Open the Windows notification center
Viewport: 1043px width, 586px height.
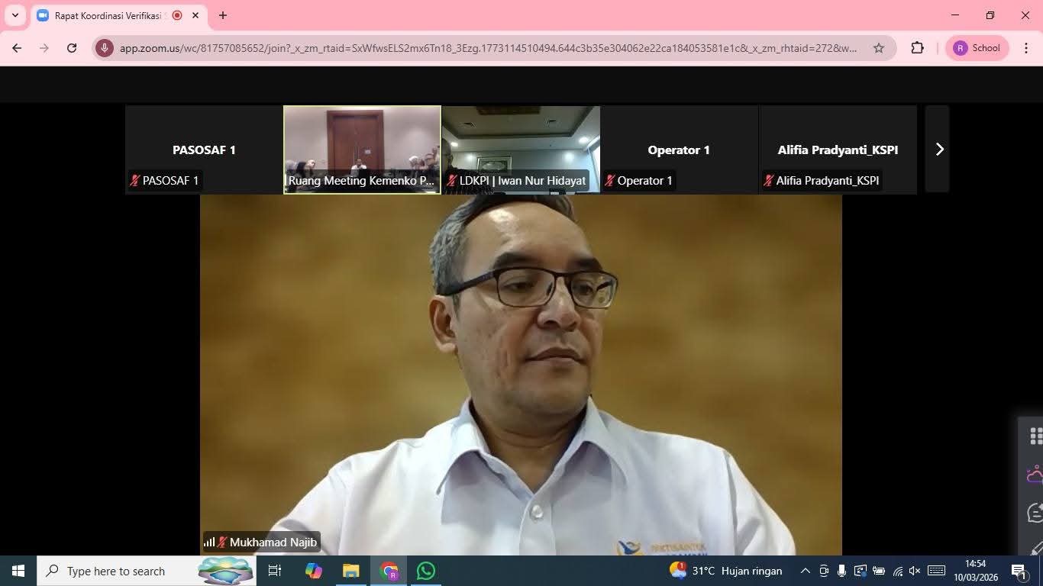[x=1018, y=571]
